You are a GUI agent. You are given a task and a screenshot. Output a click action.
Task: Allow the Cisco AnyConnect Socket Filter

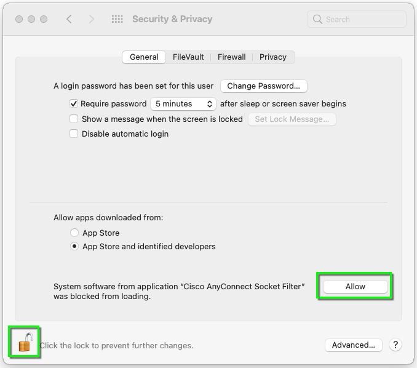355,287
